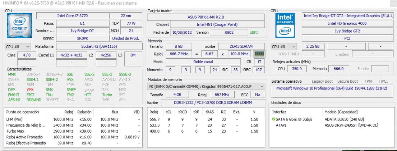397x151 pixels.
Task: Click the SR0PK SSPEC value
Action: click(x=83, y=38)
